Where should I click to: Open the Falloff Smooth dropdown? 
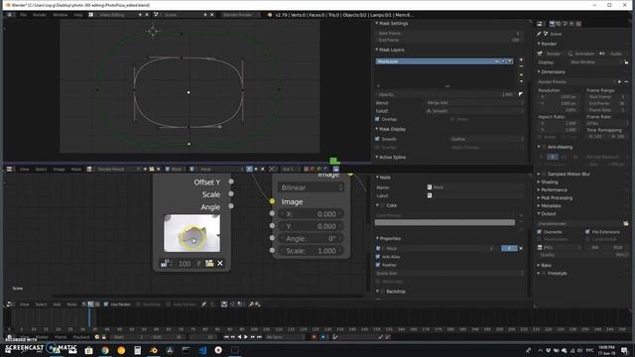pyautogui.click(x=473, y=111)
